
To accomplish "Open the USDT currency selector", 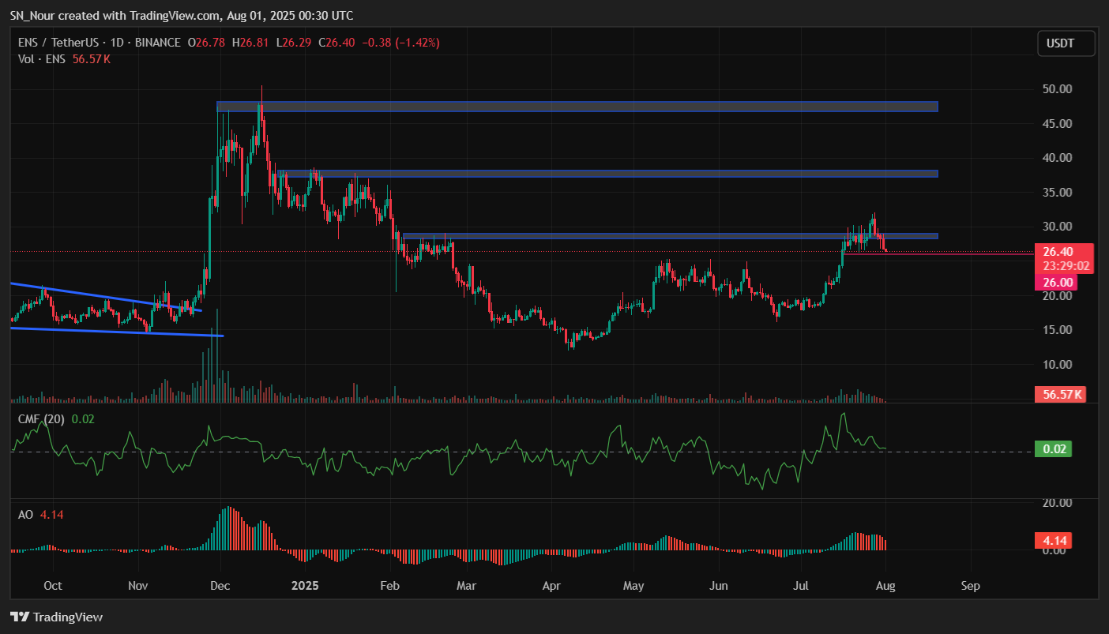I will click(x=1066, y=43).
